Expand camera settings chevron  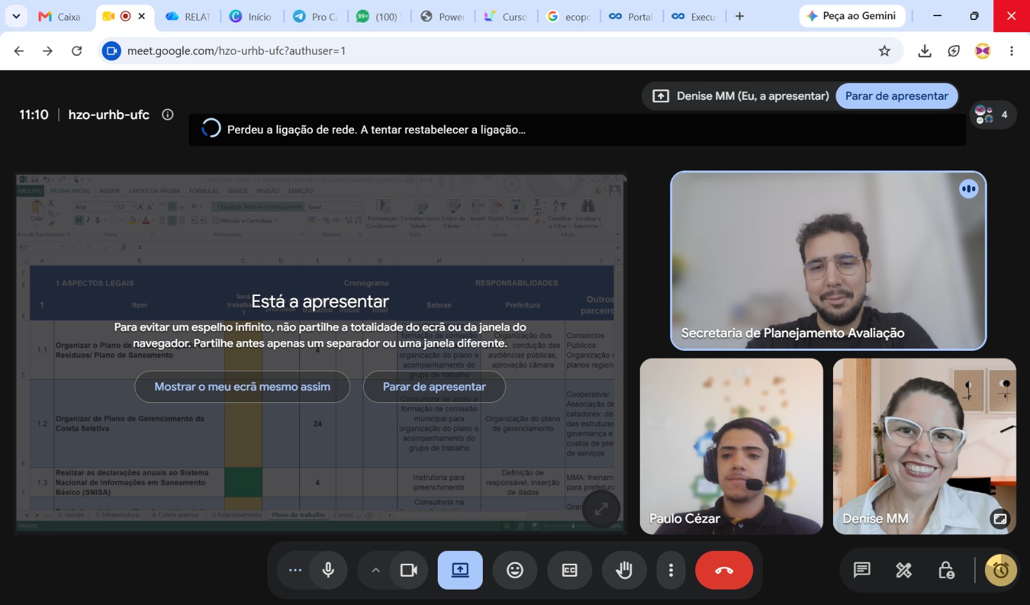pyautogui.click(x=376, y=570)
